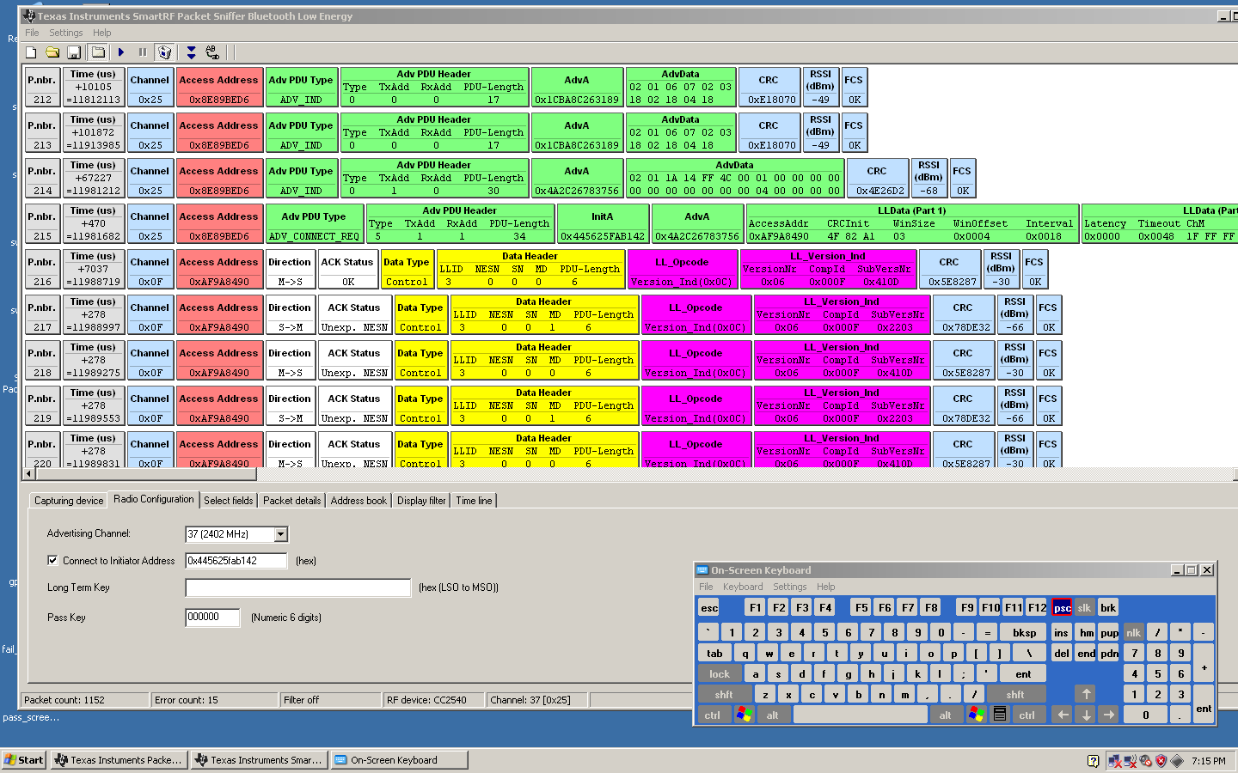Toggle the nlk num lock key

pos(1134,633)
